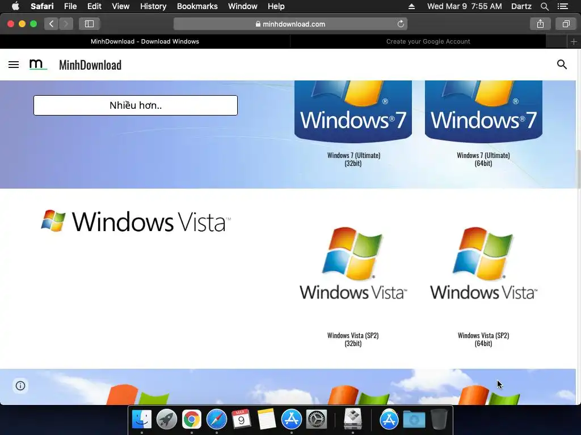Open the Edit menu

click(94, 6)
